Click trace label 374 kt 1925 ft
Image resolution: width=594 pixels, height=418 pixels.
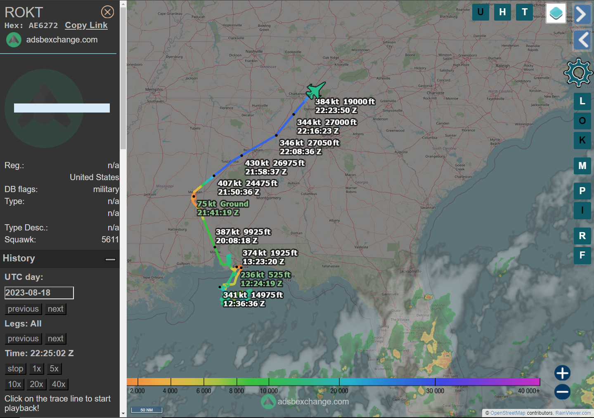[270, 257]
